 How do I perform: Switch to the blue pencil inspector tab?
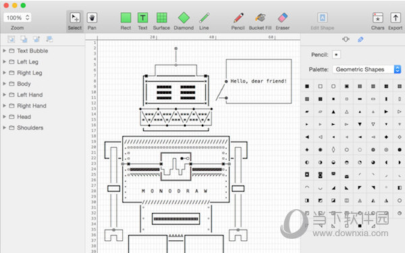tap(360, 39)
